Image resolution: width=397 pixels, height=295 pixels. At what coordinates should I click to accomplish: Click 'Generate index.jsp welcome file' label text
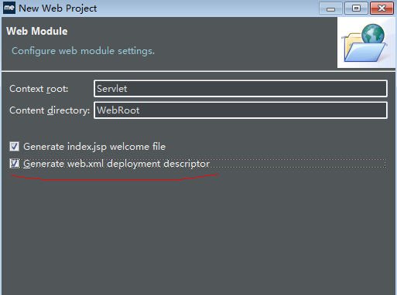click(x=94, y=147)
